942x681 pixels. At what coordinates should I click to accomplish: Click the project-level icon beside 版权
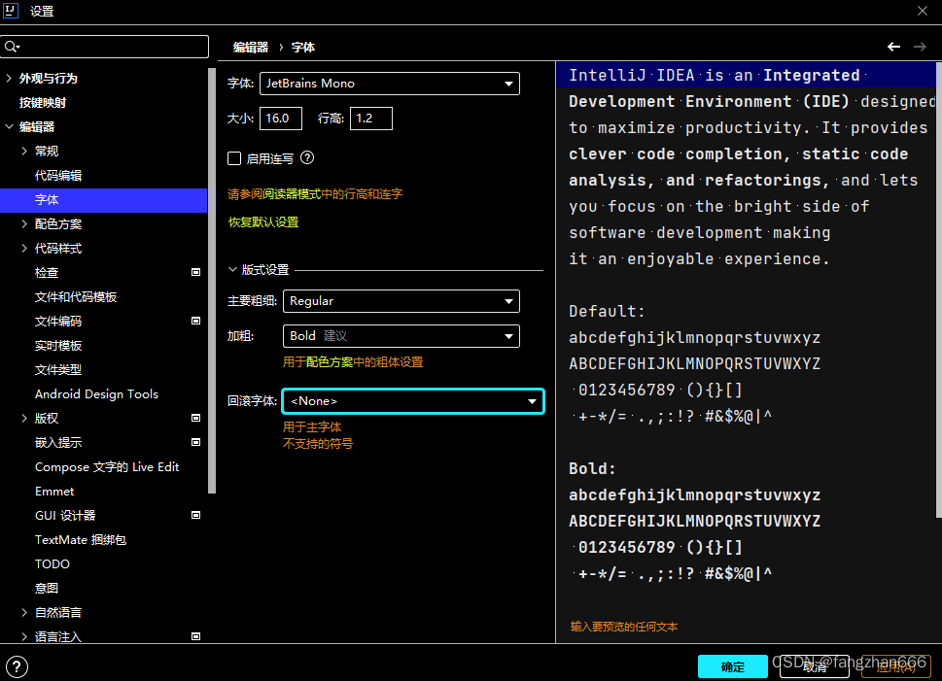195,418
